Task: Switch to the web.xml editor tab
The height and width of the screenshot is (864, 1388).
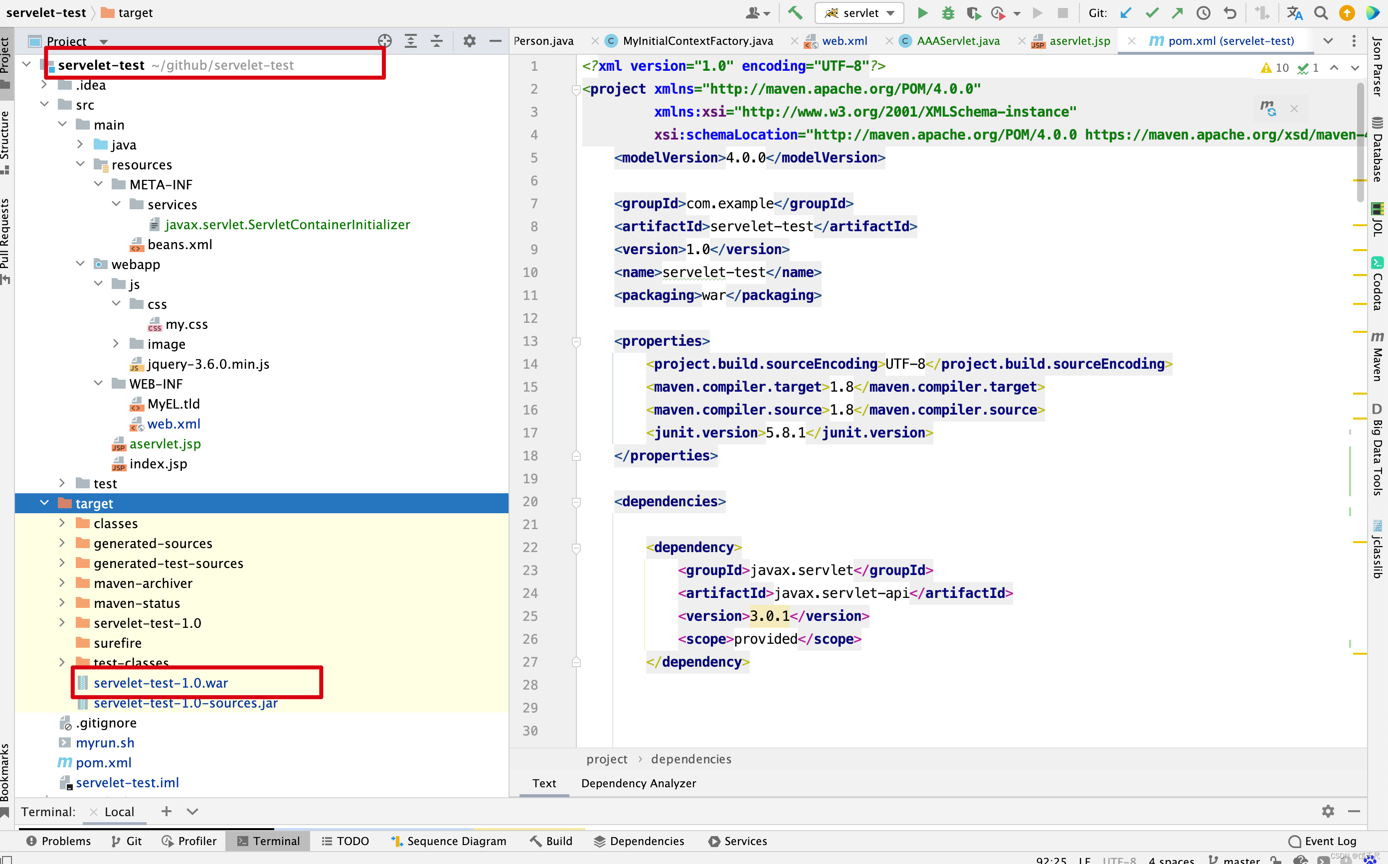Action: point(844,41)
